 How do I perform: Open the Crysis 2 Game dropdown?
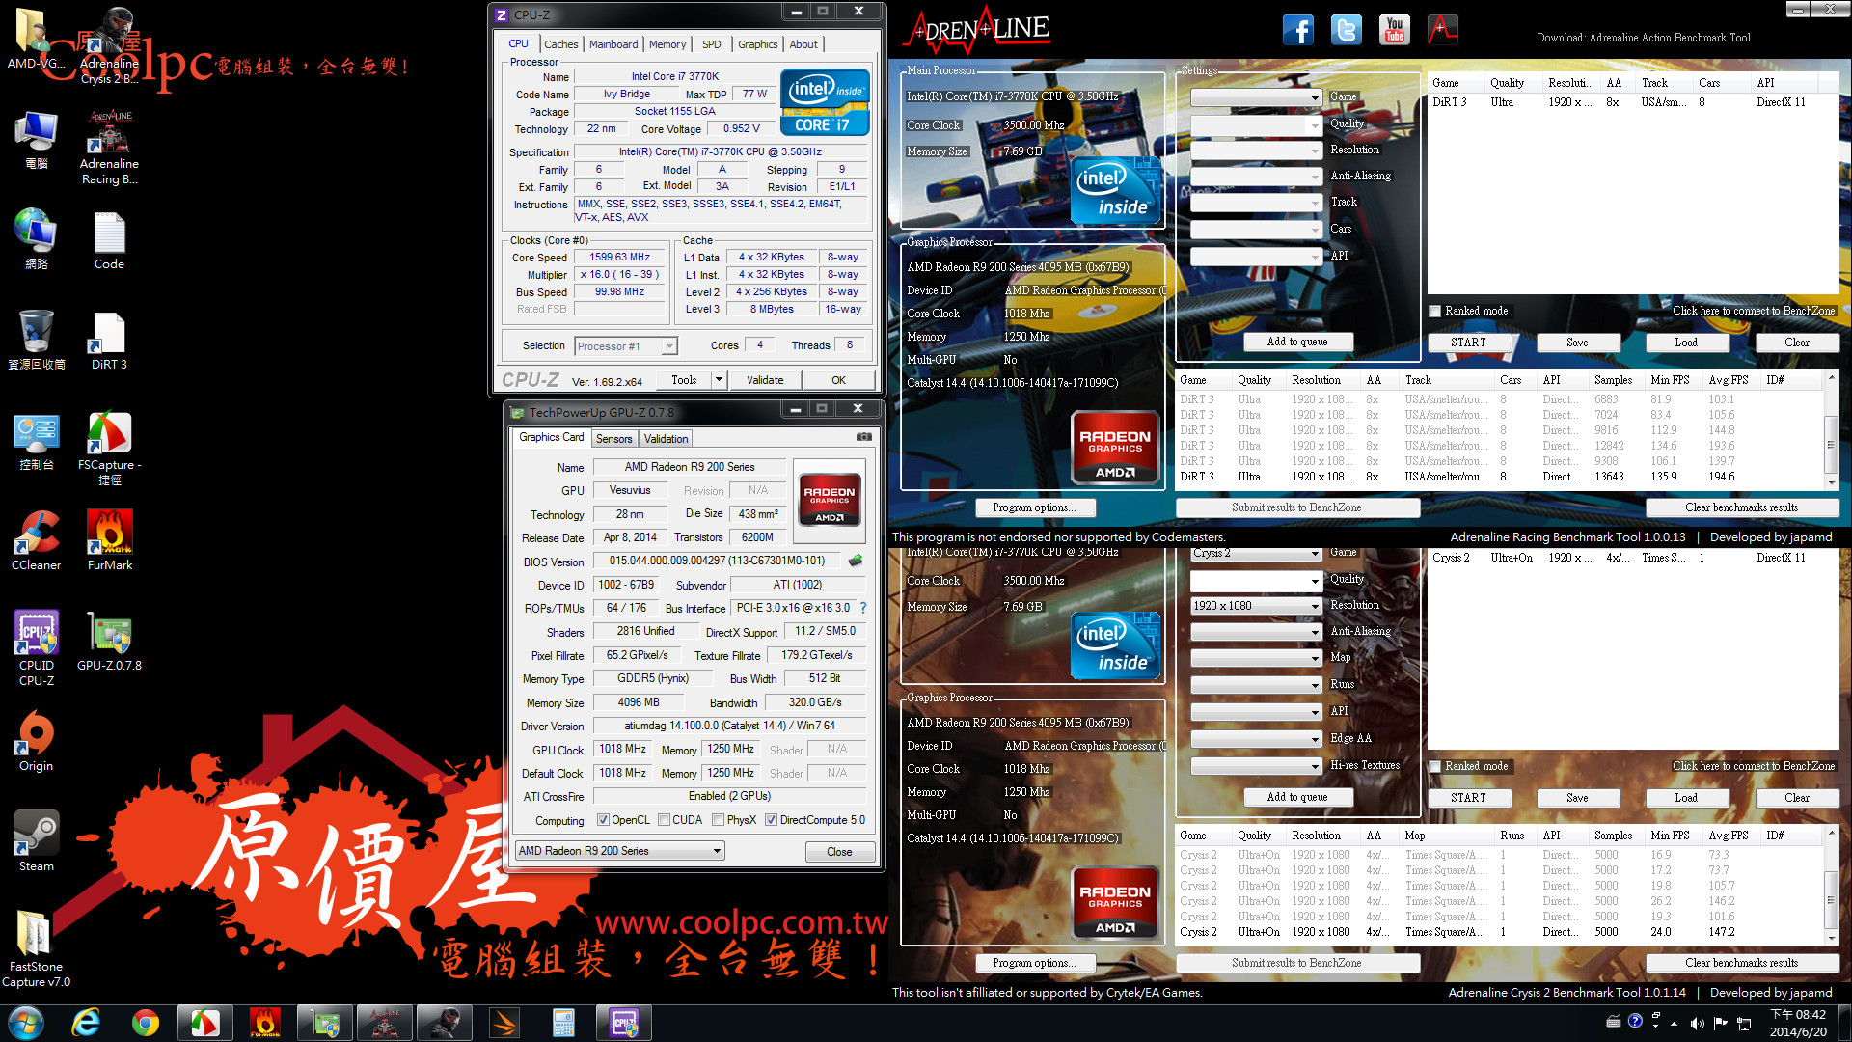click(x=1256, y=554)
